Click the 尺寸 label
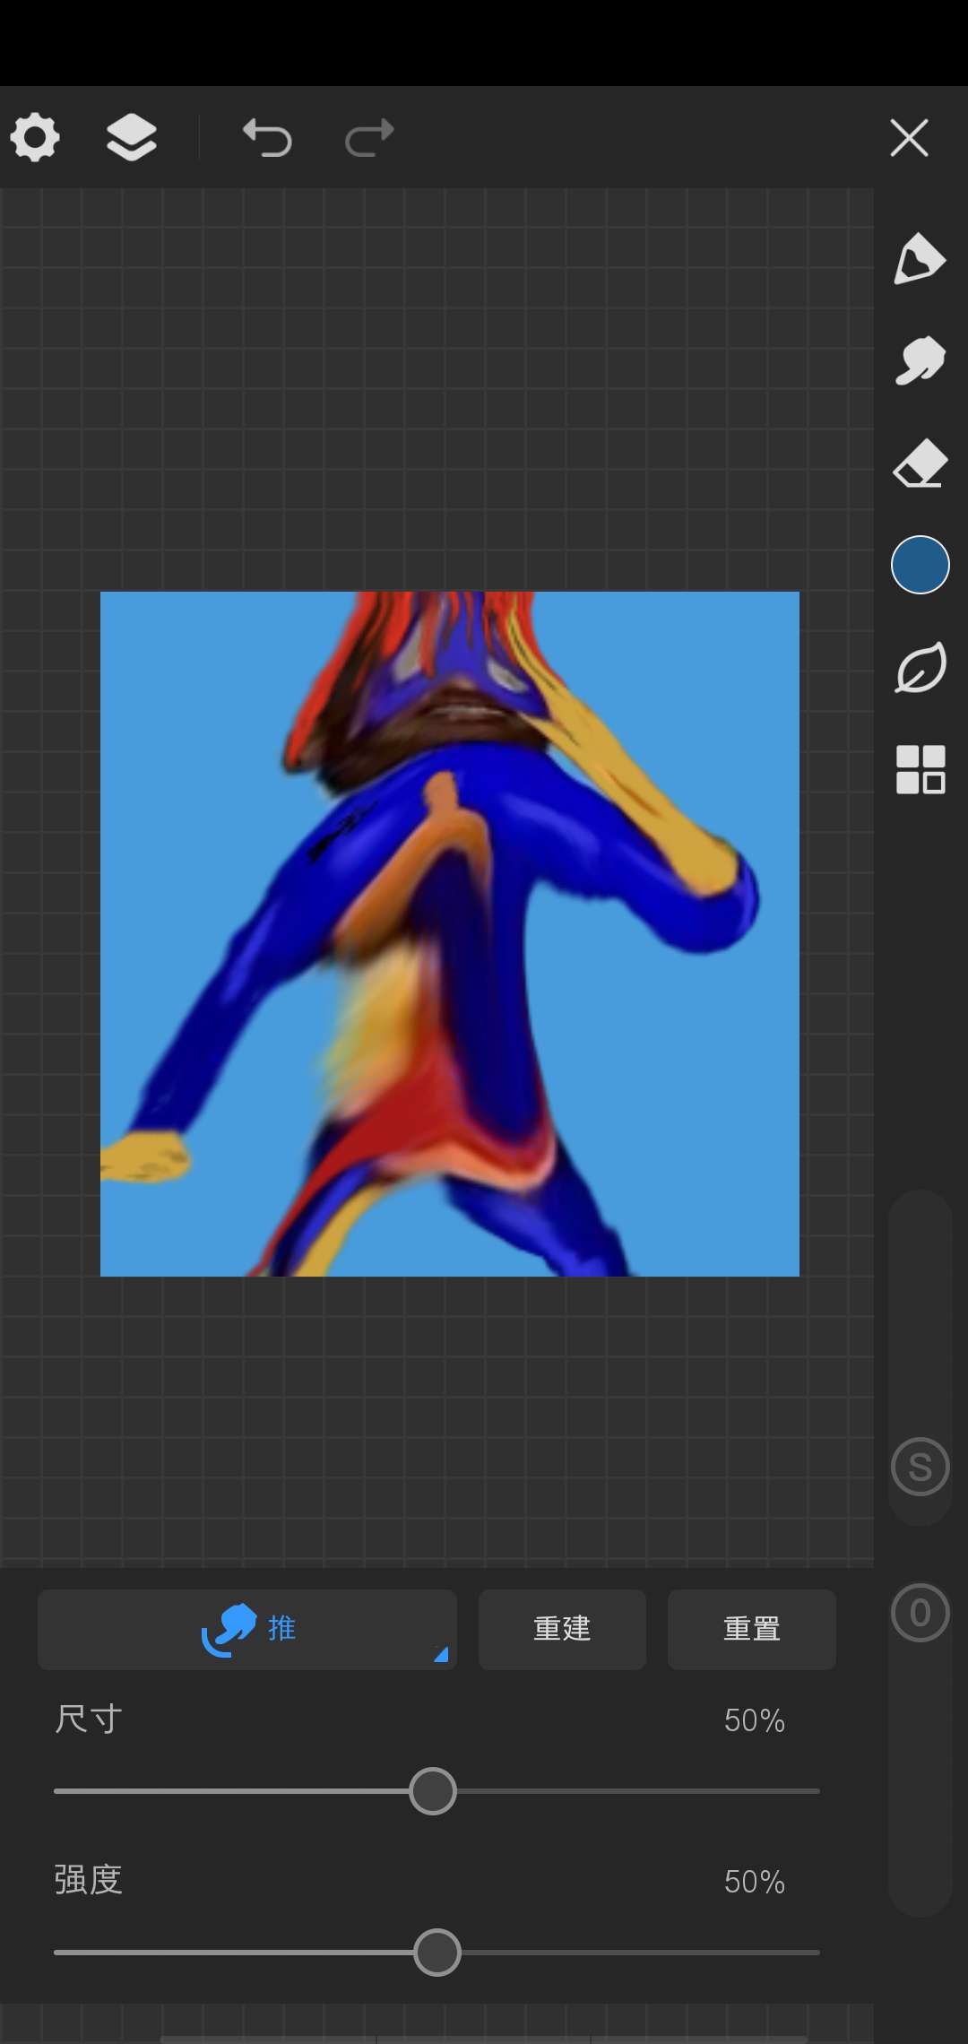 click(88, 1719)
